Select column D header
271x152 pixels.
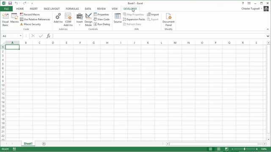tap(53, 43)
